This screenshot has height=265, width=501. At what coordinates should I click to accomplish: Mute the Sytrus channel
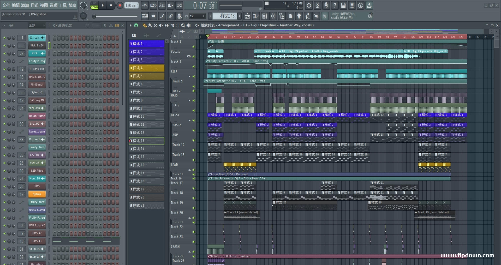[x=4, y=194]
